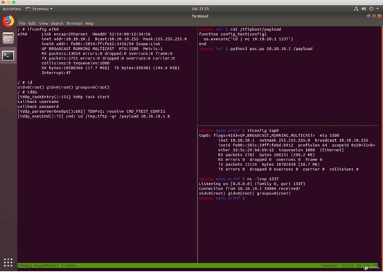This screenshot has width=383, height=272.
Task: Open the File menu
Action: pyautogui.click(x=22, y=24)
